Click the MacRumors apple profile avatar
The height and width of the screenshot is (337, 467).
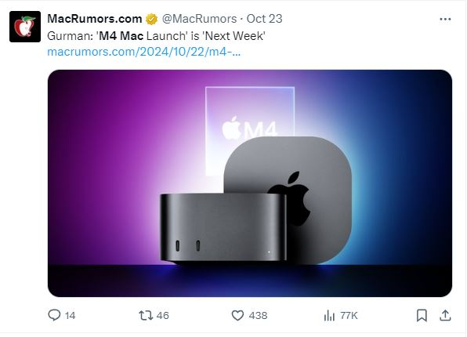point(25,27)
